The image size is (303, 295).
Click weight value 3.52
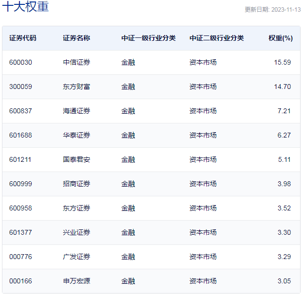click(284, 208)
